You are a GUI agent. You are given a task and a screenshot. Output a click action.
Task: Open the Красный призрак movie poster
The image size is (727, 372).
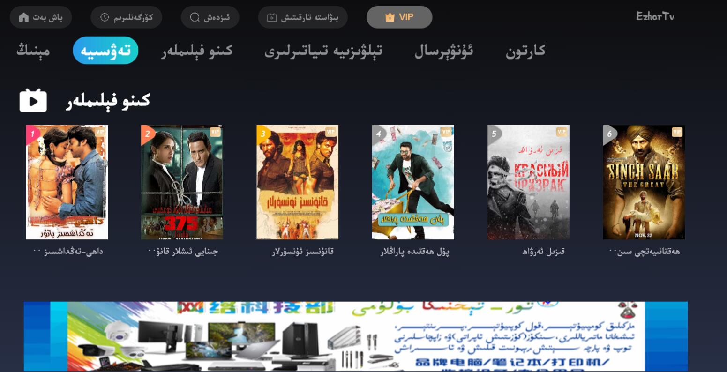tap(528, 182)
